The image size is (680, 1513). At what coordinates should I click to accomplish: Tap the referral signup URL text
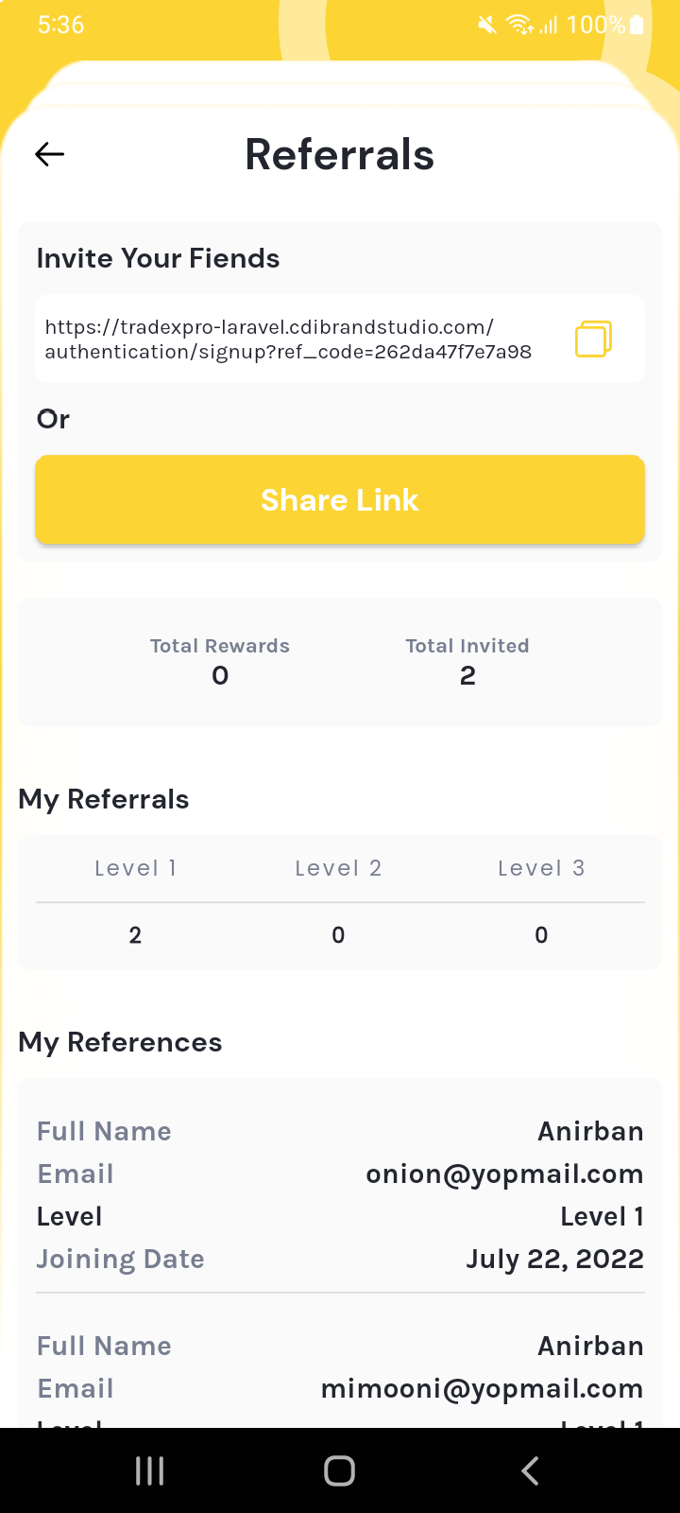288,339
